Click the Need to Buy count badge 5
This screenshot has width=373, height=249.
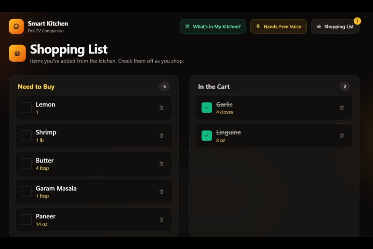pyautogui.click(x=164, y=87)
